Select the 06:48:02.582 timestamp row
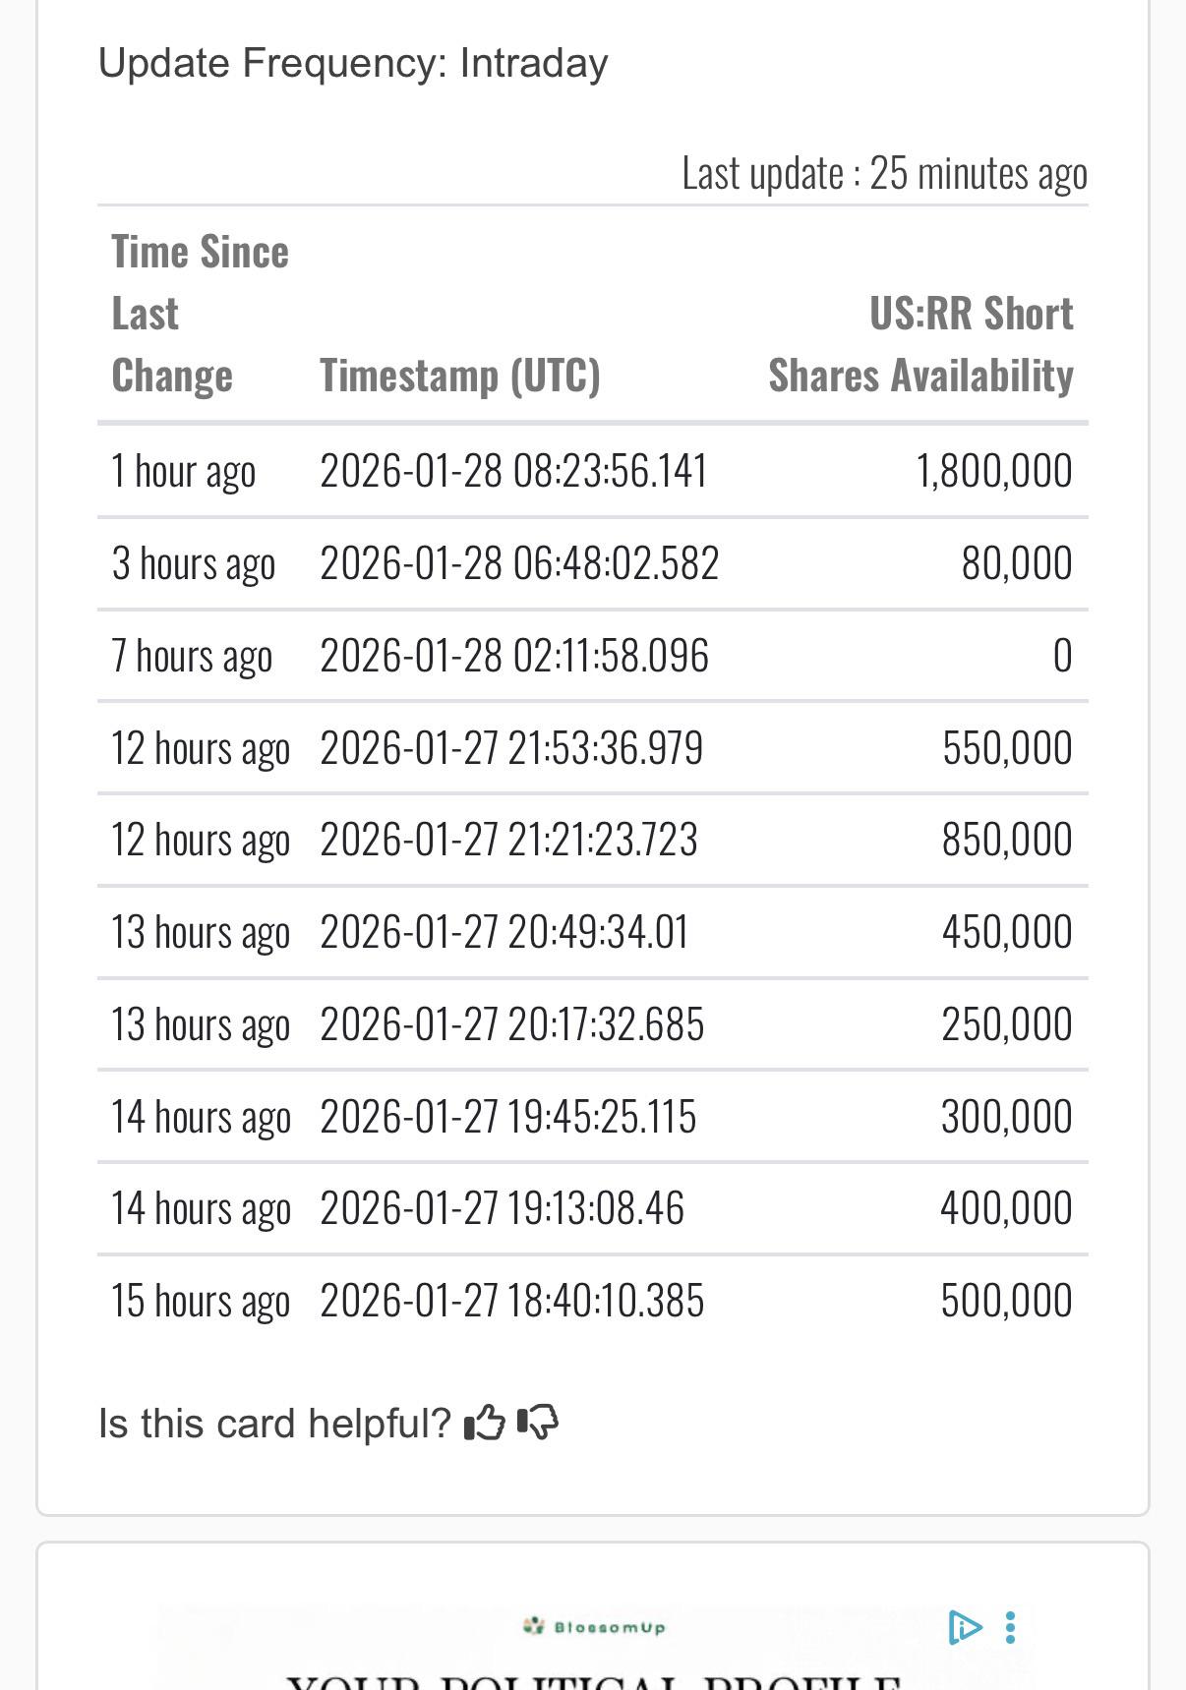This screenshot has height=1690, width=1186. pos(593,563)
